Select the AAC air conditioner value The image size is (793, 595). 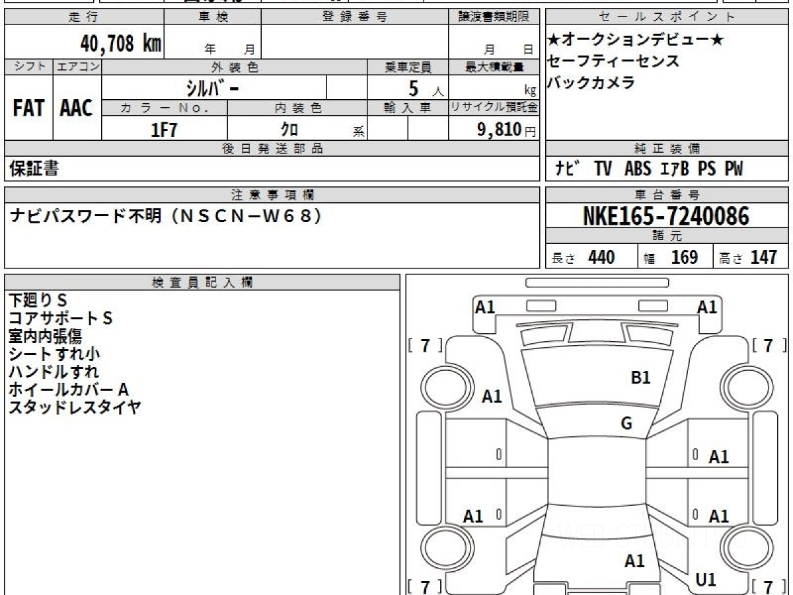coord(77,108)
